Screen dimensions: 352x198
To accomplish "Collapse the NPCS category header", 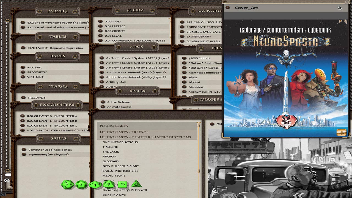I will coord(136,47).
